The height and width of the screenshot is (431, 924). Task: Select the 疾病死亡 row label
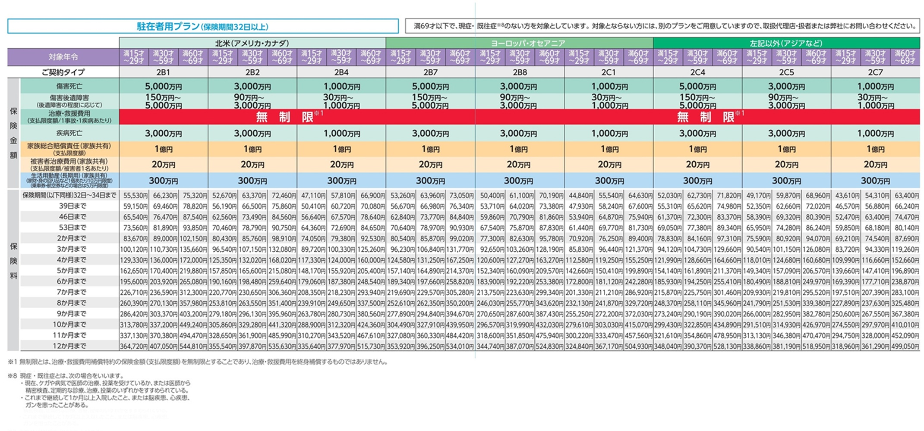69,133
